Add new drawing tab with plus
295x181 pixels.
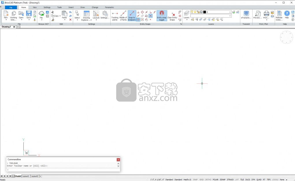[18, 27]
